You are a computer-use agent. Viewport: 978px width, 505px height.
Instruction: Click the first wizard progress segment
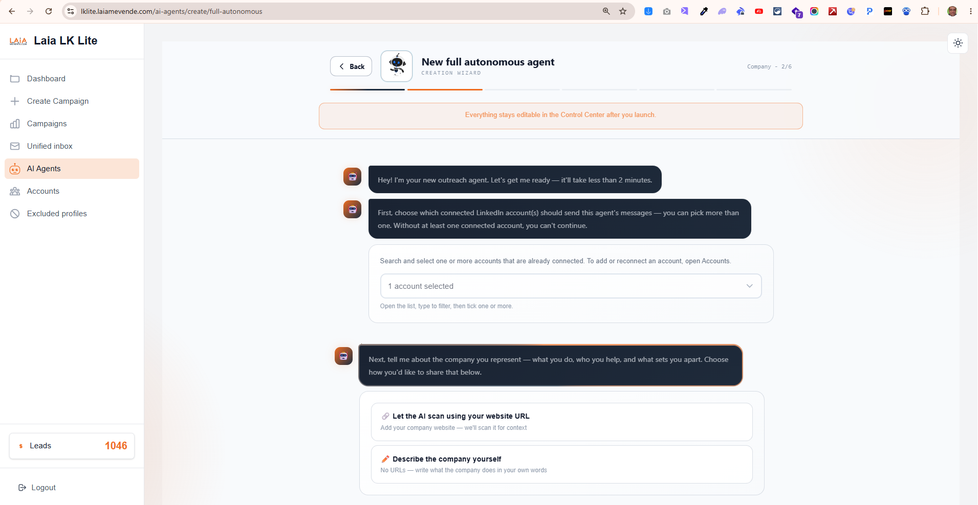pos(367,89)
